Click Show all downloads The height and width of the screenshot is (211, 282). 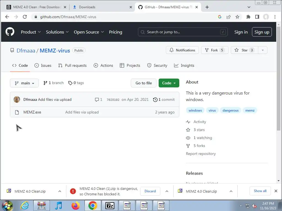pyautogui.click(x=260, y=191)
